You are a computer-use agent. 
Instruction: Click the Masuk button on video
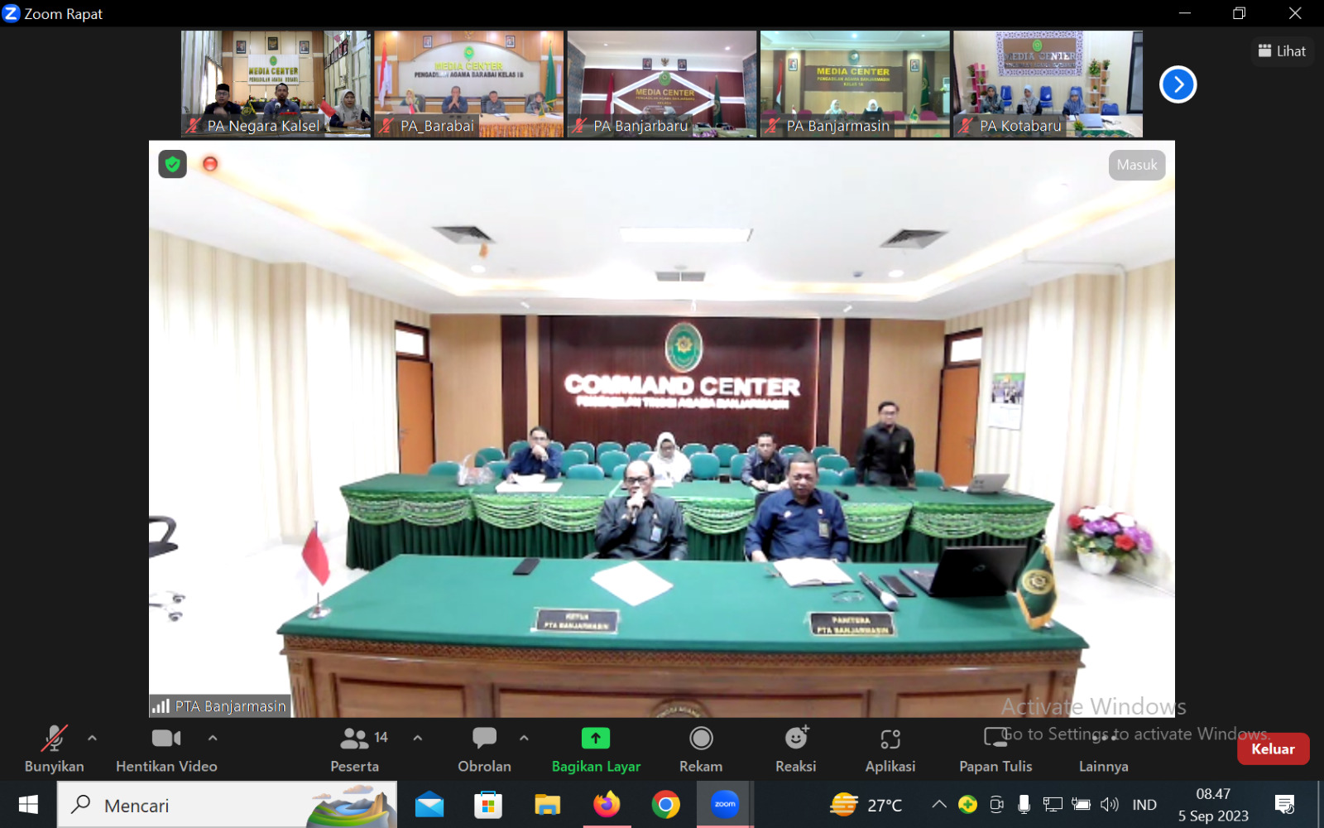1136,165
